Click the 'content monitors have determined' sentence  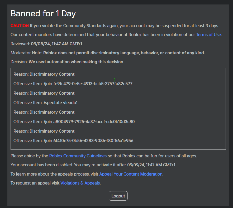tap(116, 35)
